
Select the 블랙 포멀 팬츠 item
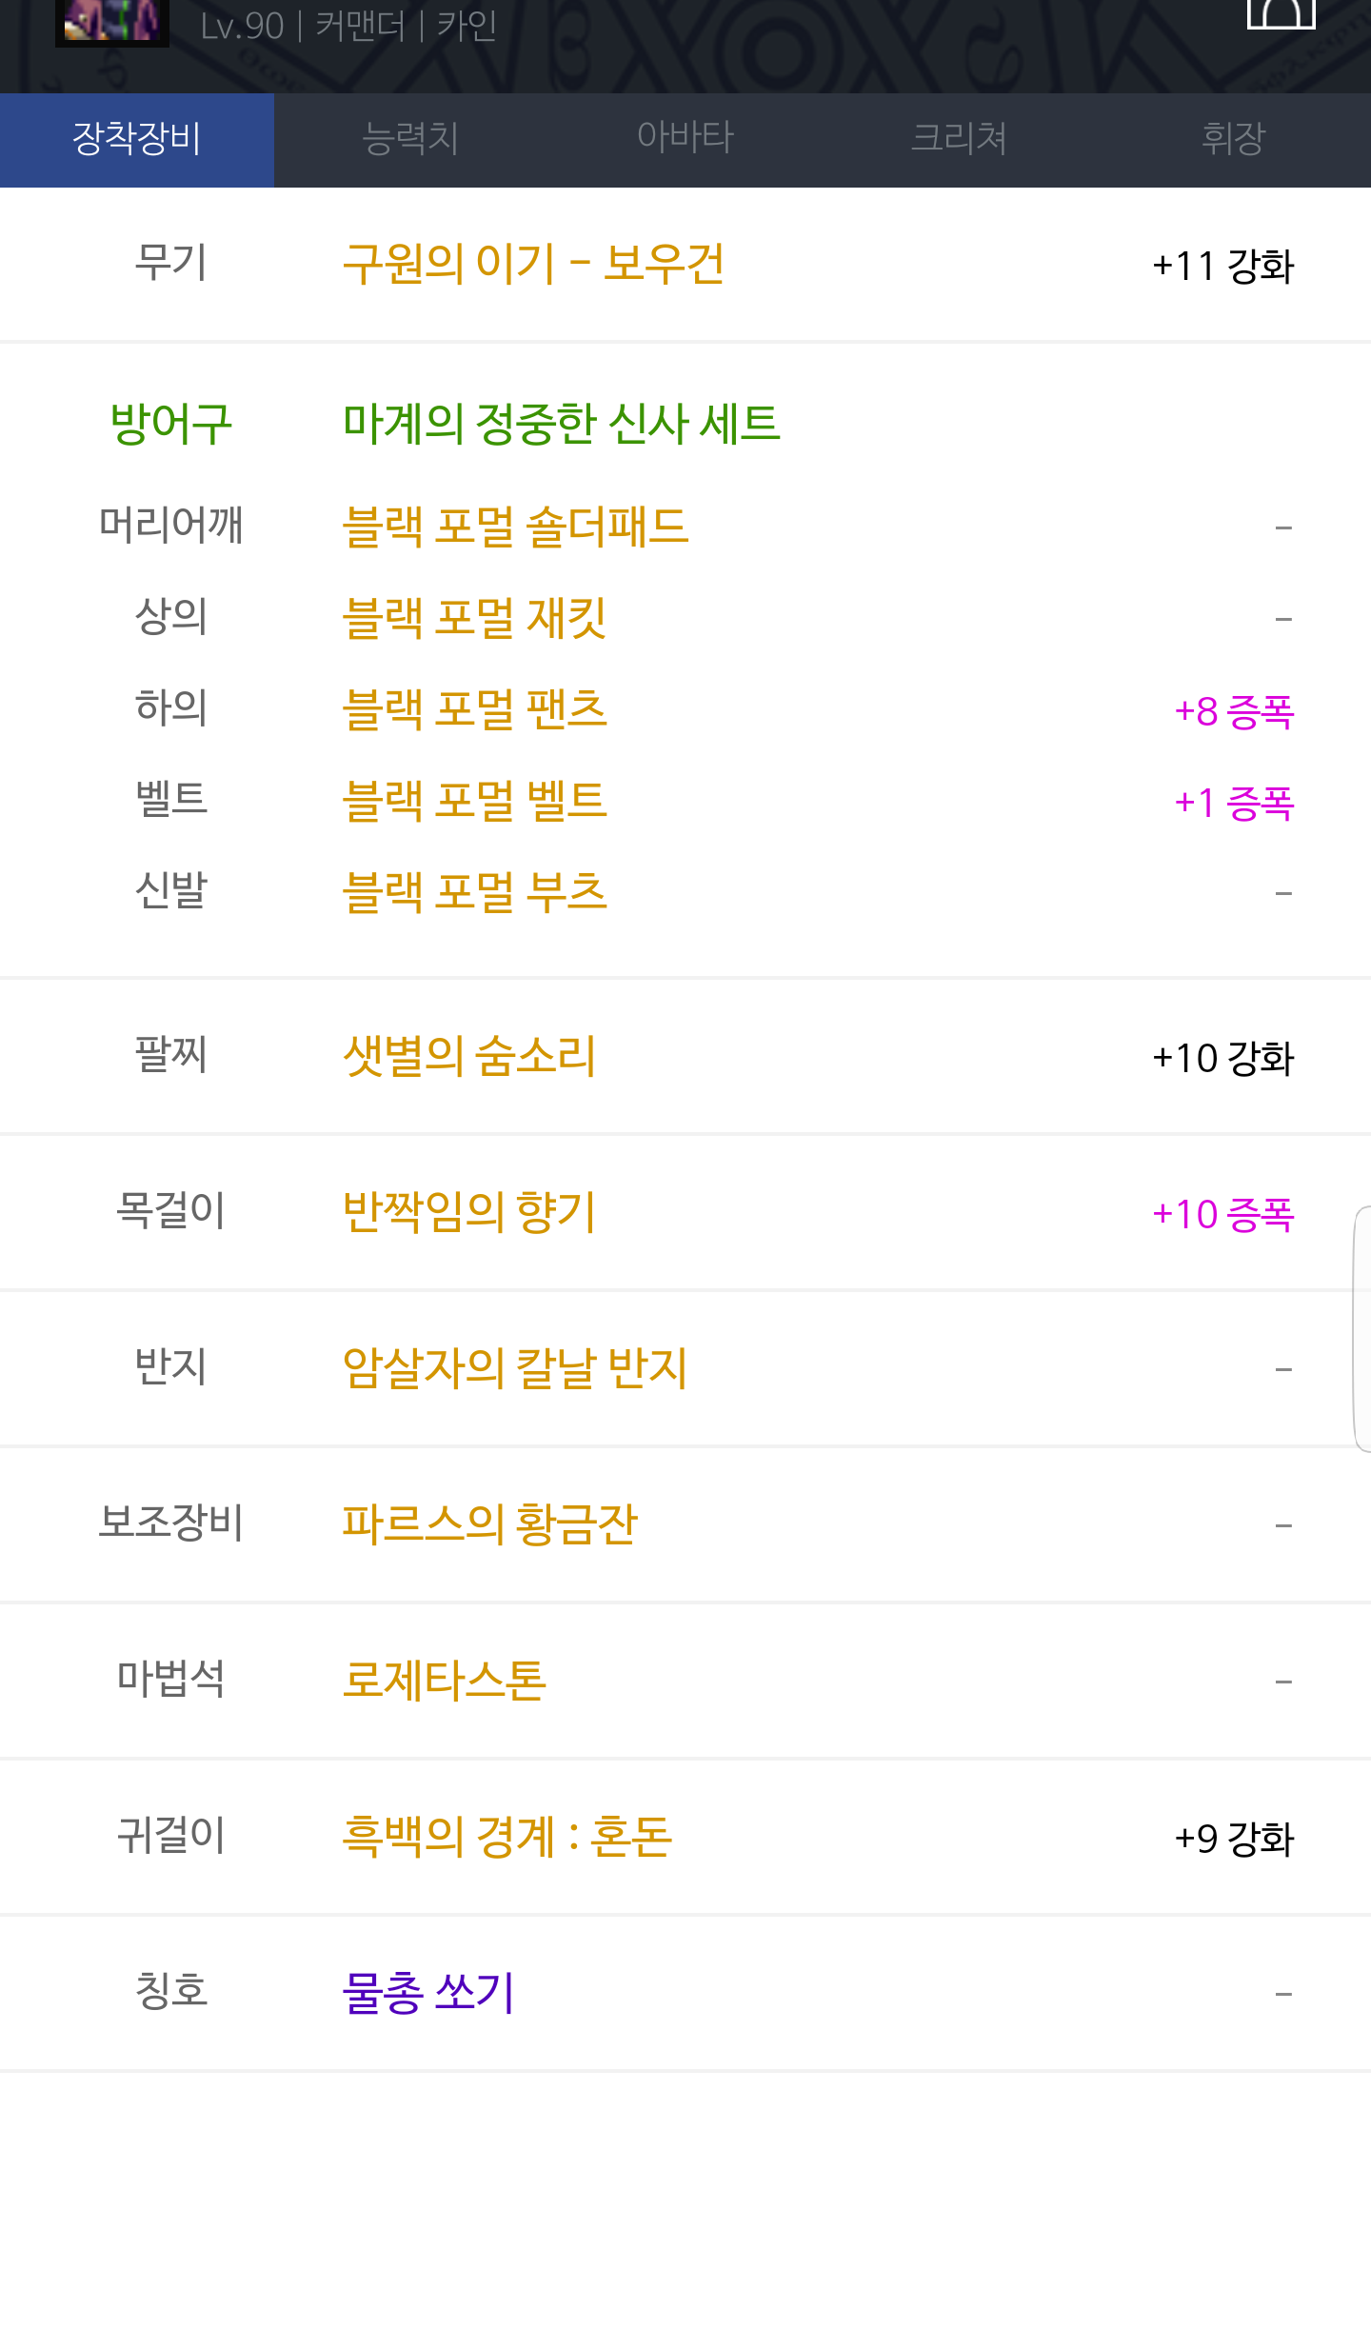coord(475,709)
